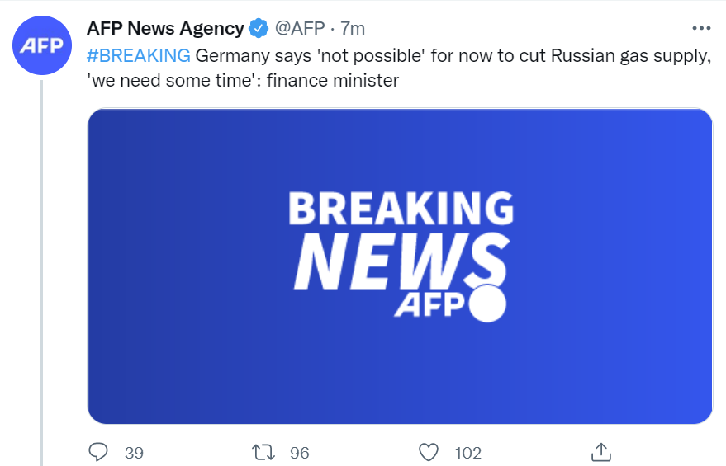The image size is (726, 466).
Task: Click the word BREAKING in the image
Action: point(400,210)
